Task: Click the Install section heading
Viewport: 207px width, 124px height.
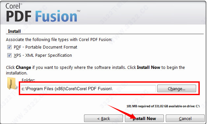Action: (x=15, y=31)
